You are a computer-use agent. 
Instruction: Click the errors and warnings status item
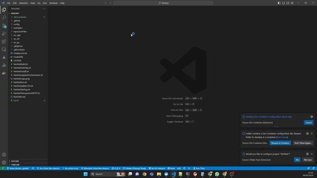tap(116, 168)
